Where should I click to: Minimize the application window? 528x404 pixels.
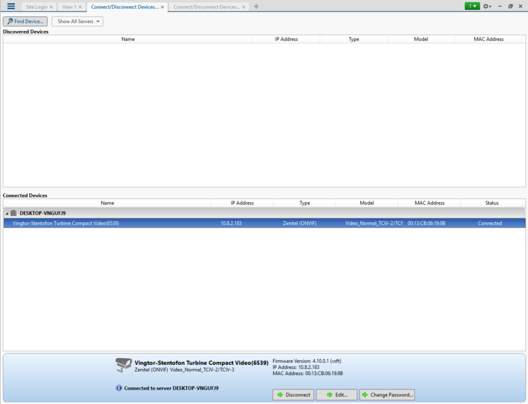tap(500, 6)
